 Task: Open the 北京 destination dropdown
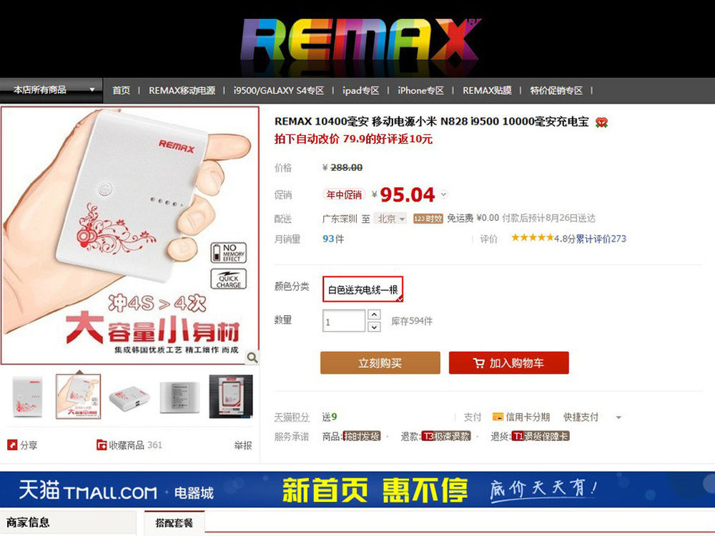click(x=390, y=219)
